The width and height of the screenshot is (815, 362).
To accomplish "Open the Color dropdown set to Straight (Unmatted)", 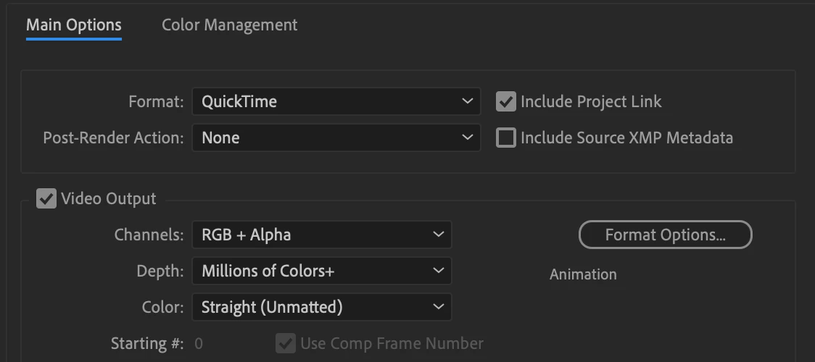I will 321,307.
